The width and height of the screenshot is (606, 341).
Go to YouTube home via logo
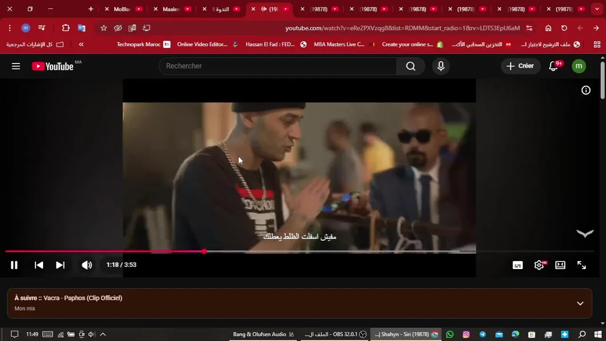pos(53,66)
